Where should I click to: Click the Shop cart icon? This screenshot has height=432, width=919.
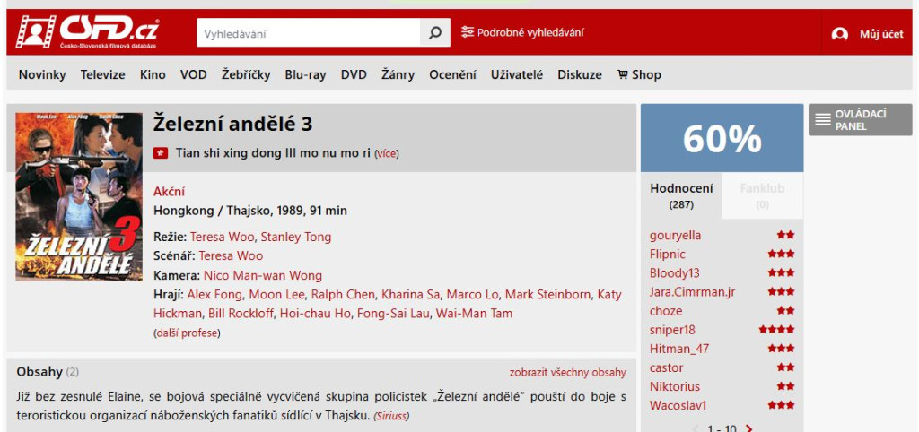pyautogui.click(x=623, y=74)
